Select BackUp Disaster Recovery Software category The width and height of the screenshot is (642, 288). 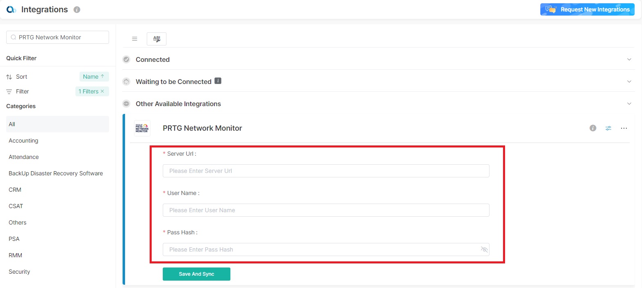57,173
